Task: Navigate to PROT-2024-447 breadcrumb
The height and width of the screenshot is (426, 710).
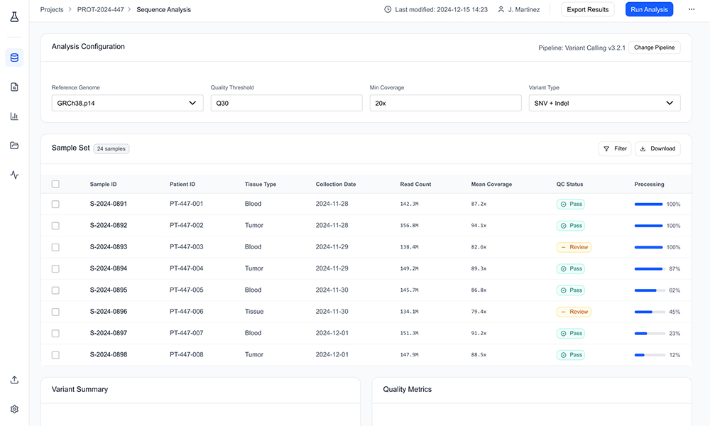Action: 99,10
